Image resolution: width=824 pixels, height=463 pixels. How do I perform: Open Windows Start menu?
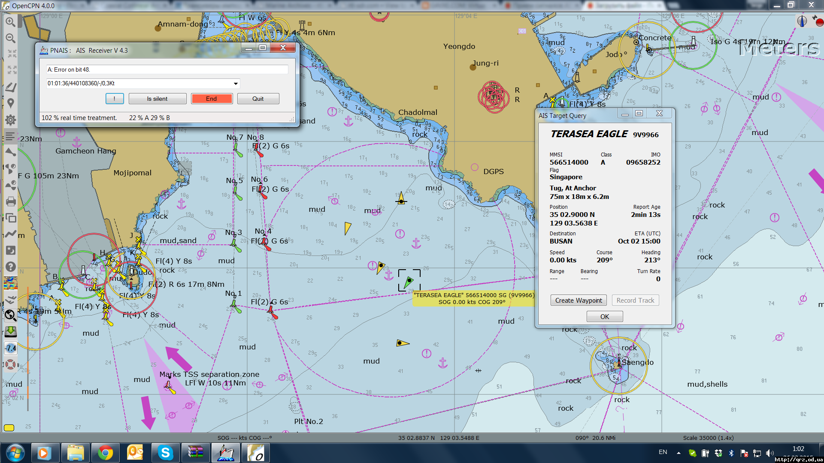tap(15, 453)
